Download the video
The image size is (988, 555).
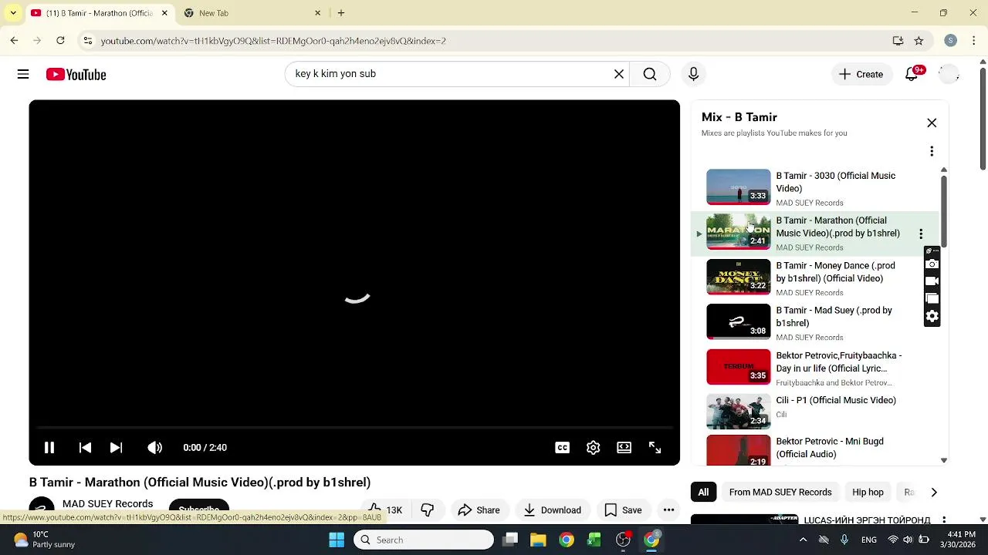tap(552, 510)
